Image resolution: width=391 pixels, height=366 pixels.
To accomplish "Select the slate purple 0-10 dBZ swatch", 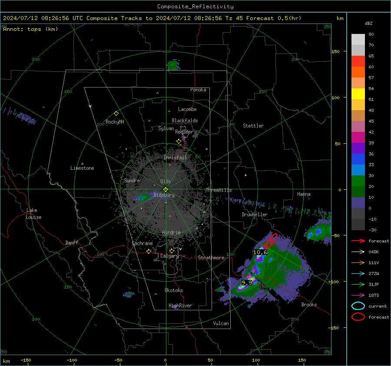I will tap(358, 203).
